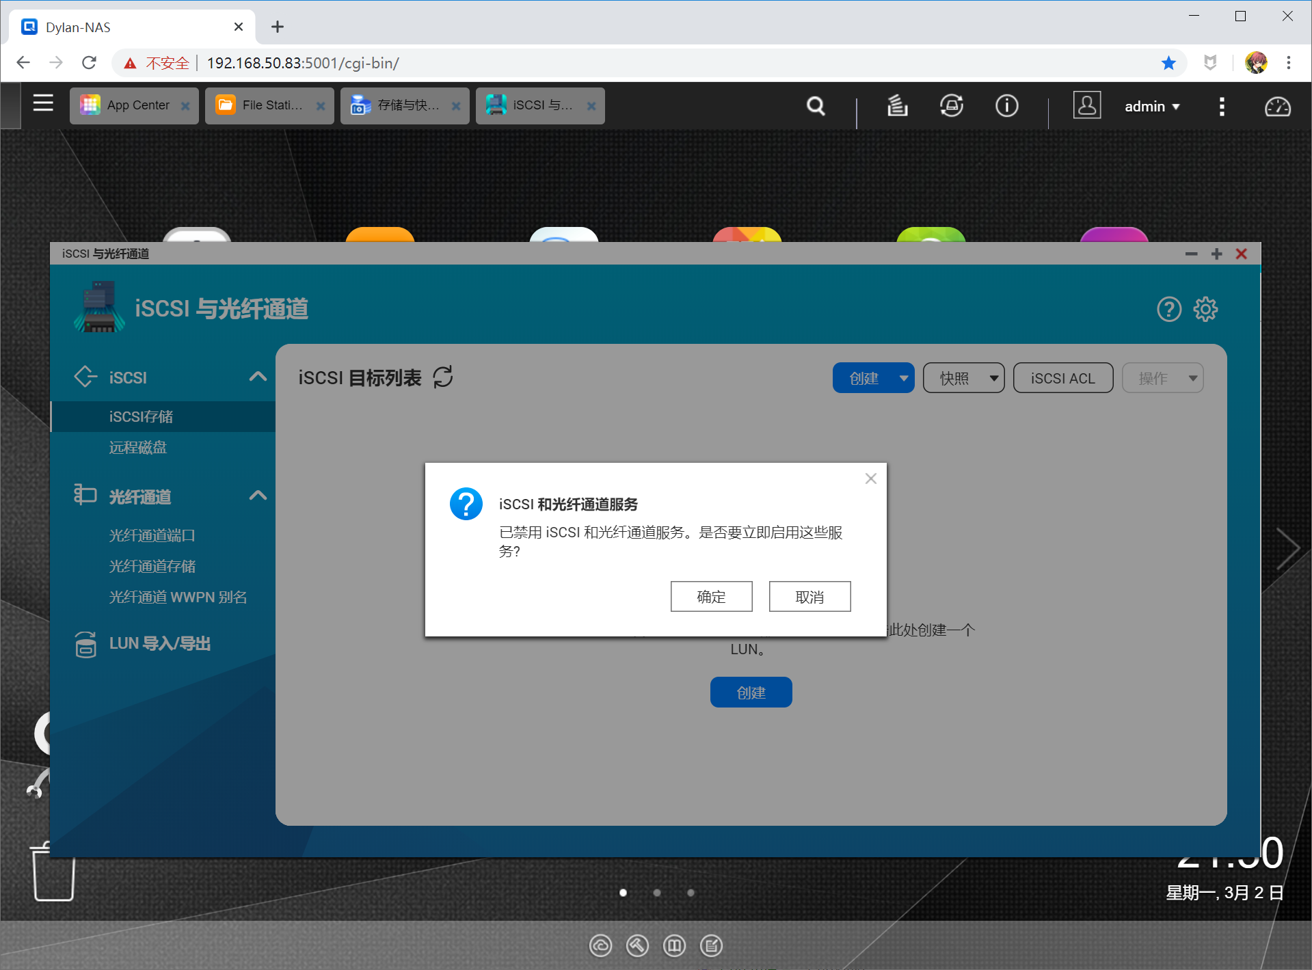The image size is (1312, 970).
Task: Maximize the iSCSI 与光纤通道 window
Action: point(1216,254)
